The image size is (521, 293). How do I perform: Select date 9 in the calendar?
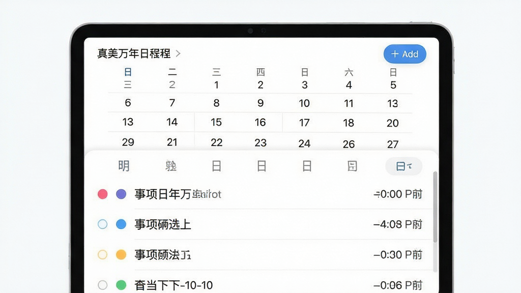coord(260,103)
